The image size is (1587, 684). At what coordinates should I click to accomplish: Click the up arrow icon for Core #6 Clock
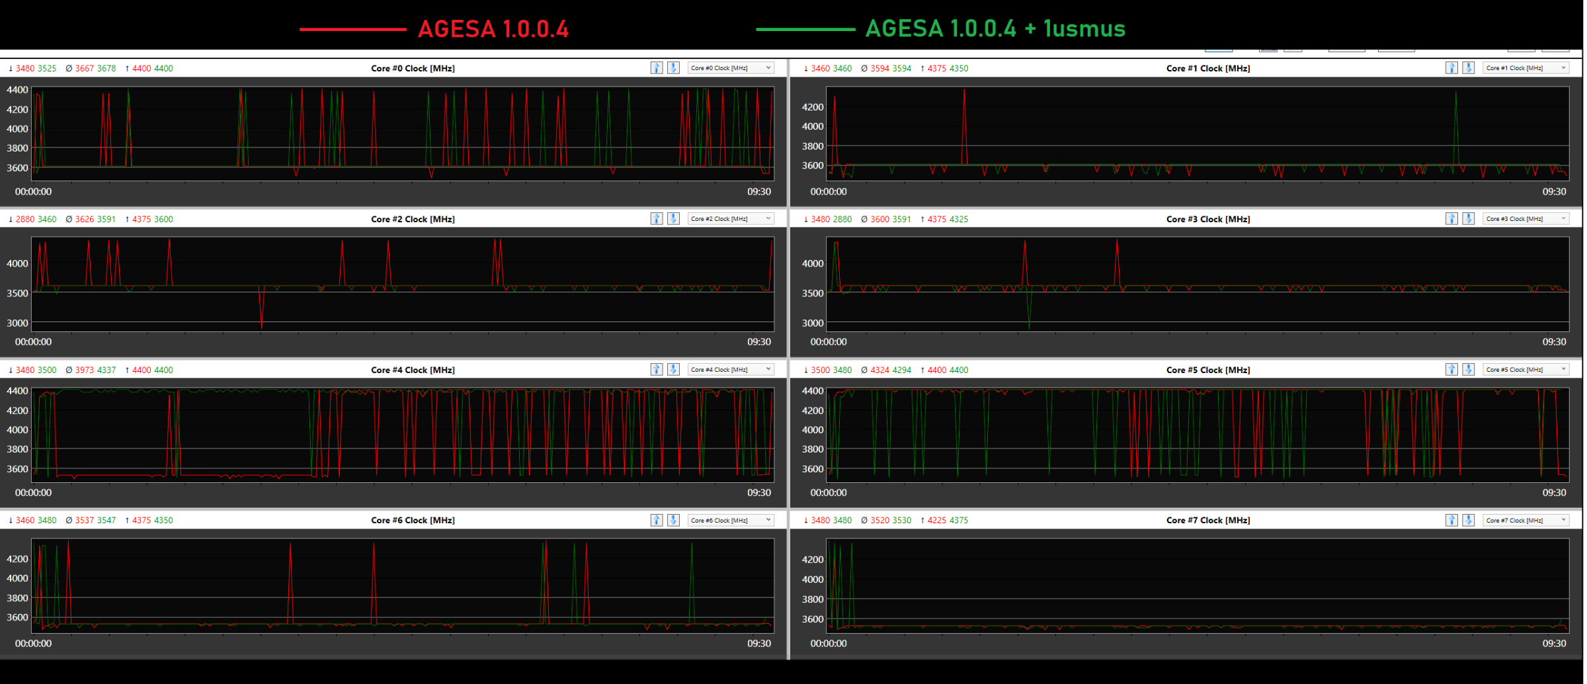coord(657,520)
